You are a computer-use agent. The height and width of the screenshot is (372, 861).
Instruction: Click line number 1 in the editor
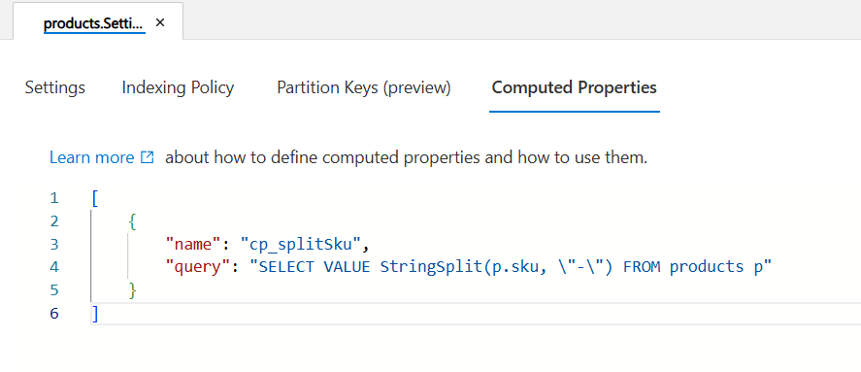click(53, 198)
